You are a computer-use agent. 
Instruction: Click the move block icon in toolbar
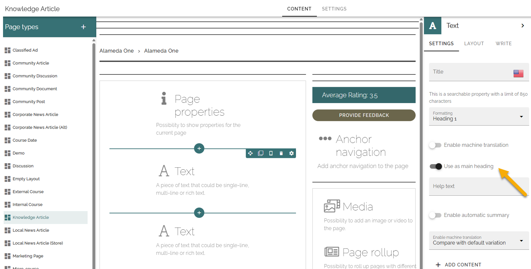point(251,153)
